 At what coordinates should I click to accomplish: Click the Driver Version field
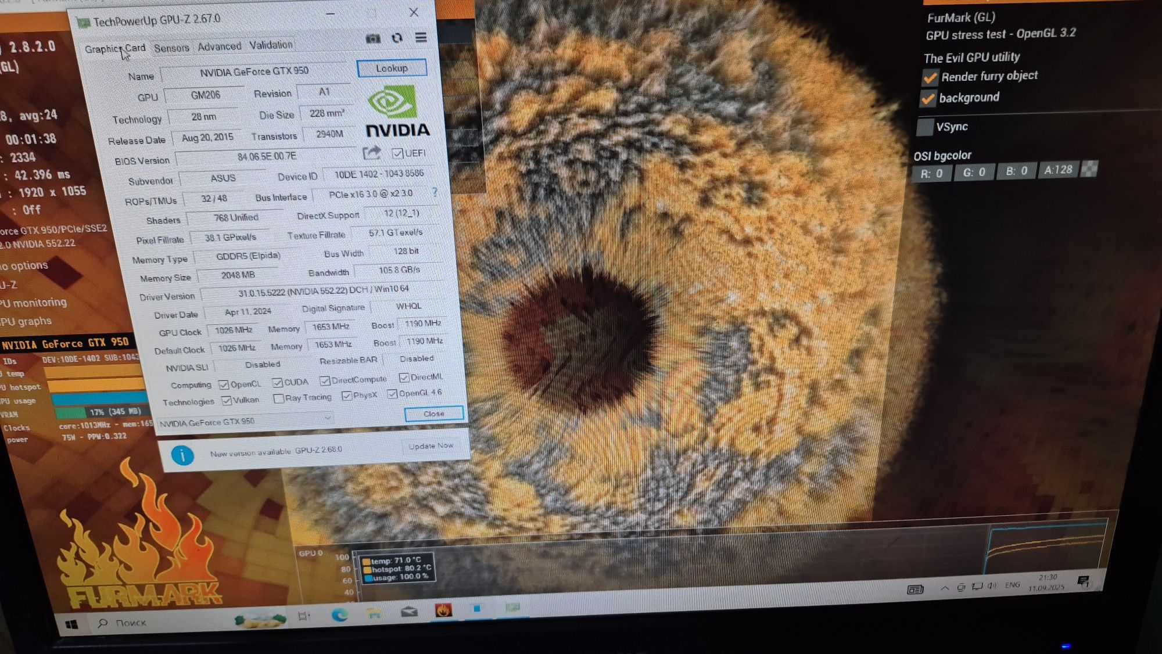[x=323, y=290]
